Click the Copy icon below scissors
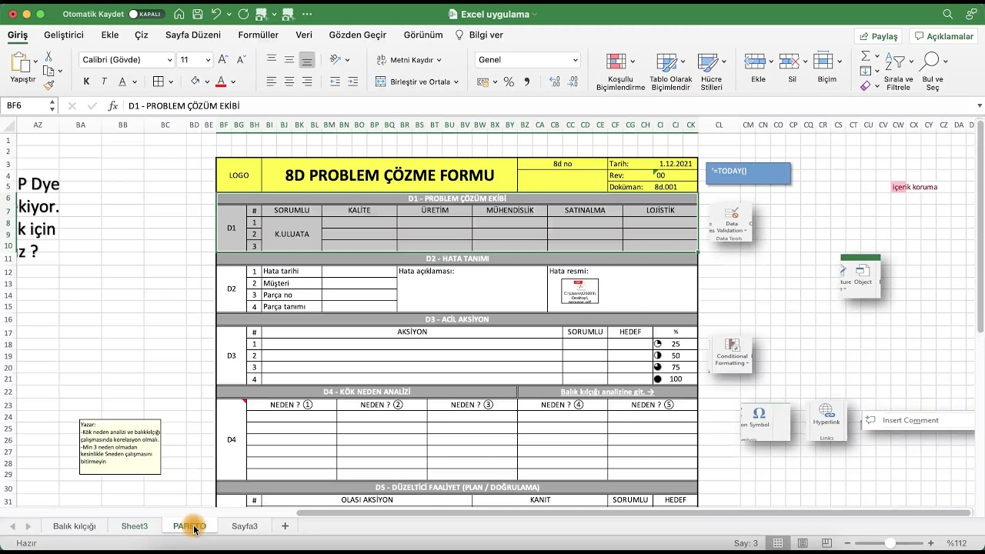 [48, 71]
